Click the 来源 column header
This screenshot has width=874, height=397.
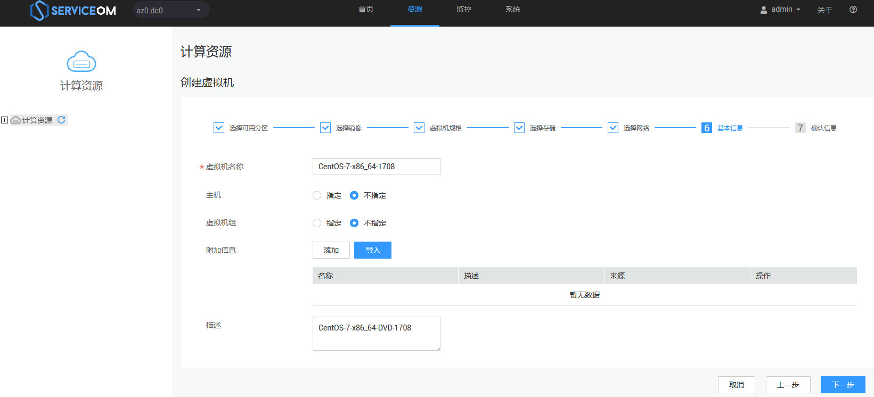click(x=677, y=276)
